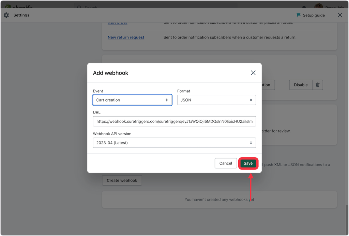Close the Settings page with X
349x236 pixels.
[x=340, y=15]
